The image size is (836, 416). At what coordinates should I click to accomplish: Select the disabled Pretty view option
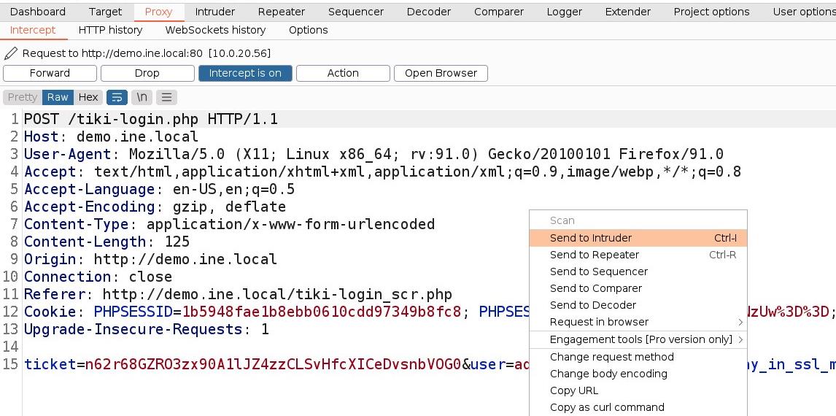click(23, 97)
